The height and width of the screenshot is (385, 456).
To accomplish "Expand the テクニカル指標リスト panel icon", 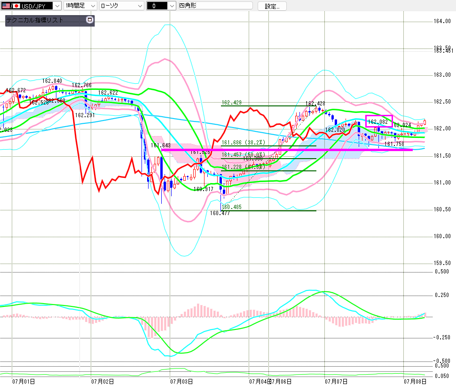I will pos(90,20).
